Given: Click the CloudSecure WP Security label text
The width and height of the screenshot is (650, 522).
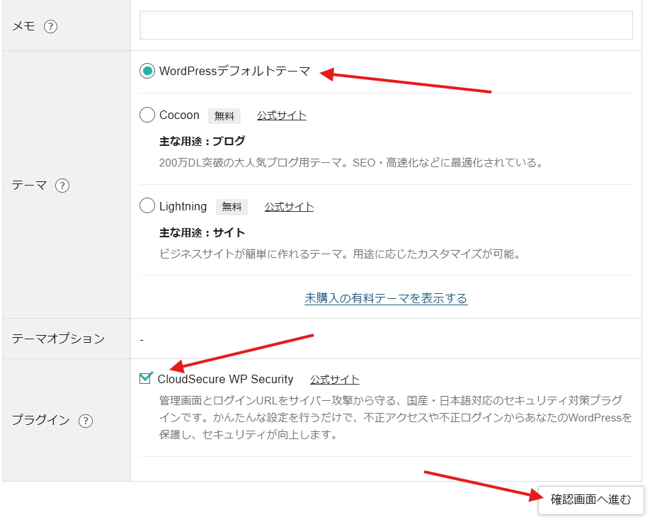Looking at the screenshot, I should (225, 379).
